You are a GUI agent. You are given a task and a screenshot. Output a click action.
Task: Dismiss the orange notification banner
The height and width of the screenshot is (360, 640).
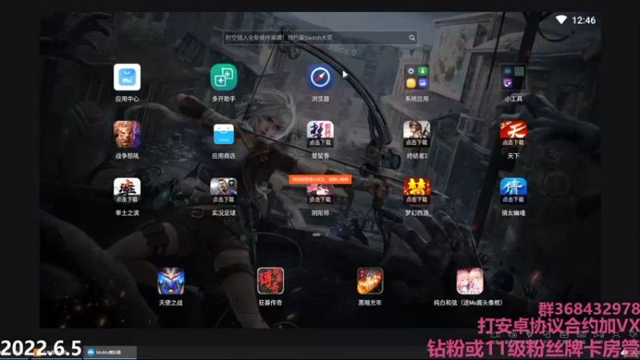[x=321, y=179]
